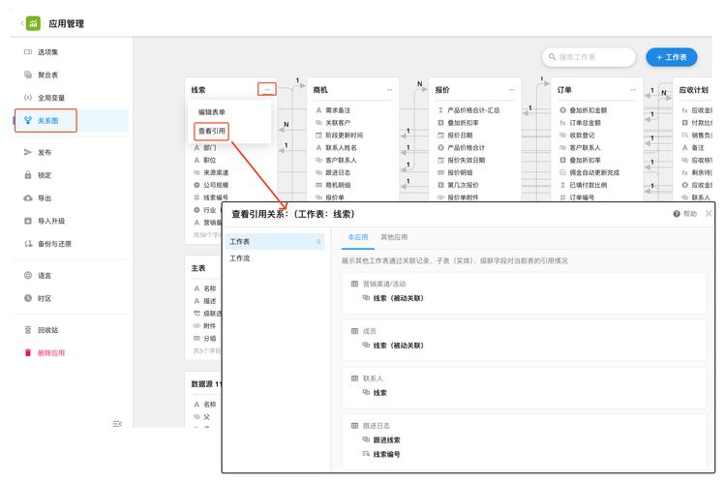This screenshot has width=726, height=484.
Task: Click the 职位 field in 线索 card
Action: point(210,161)
